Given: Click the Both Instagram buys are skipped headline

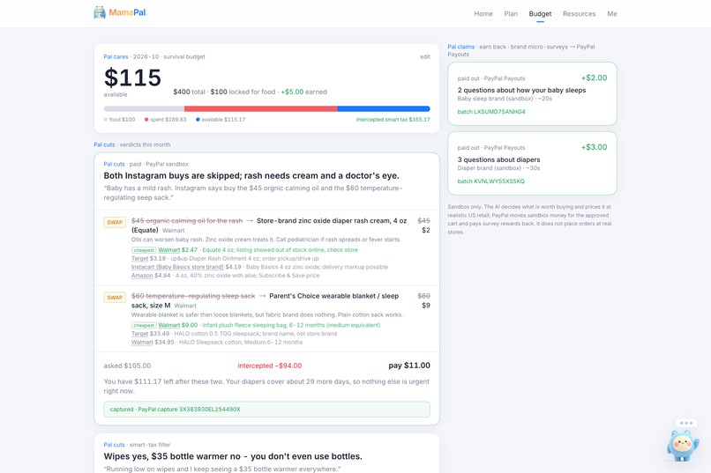Looking at the screenshot, I should click(251, 175).
